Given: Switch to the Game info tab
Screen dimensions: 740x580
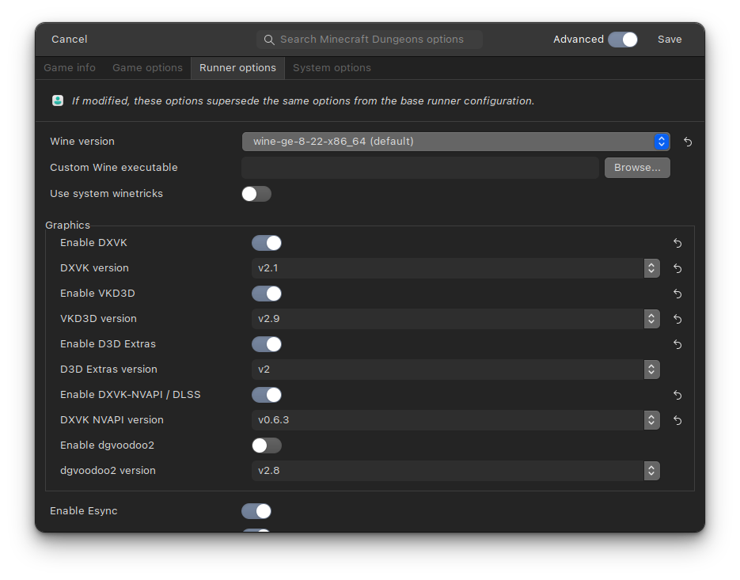Looking at the screenshot, I should coord(70,68).
